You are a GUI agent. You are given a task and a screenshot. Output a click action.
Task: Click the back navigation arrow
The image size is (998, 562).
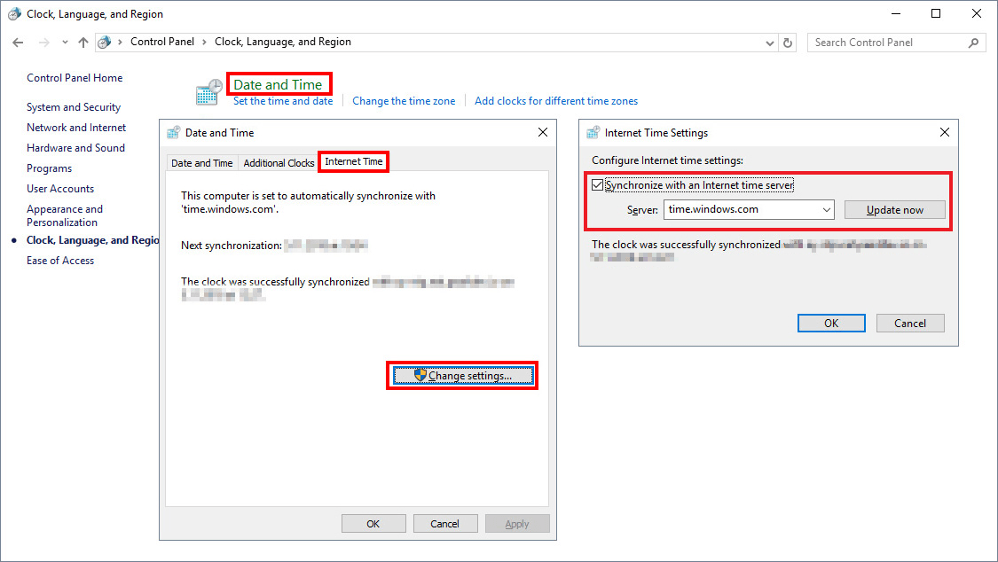point(19,43)
